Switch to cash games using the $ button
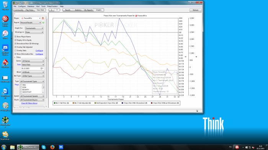268x150 pixels. (51, 10)
